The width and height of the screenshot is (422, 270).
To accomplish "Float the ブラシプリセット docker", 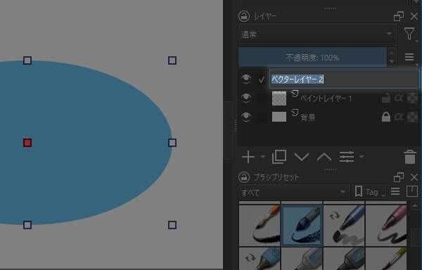I will (398, 177).
